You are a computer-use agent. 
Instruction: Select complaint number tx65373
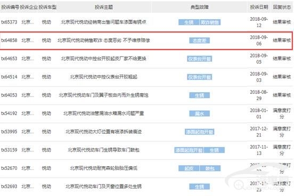pyautogui.click(x=9, y=22)
